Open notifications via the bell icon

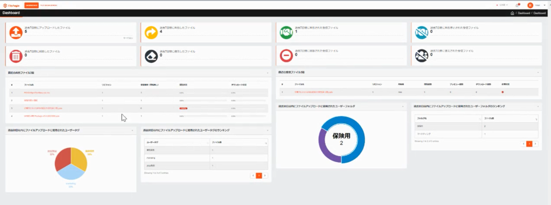pos(517,5)
